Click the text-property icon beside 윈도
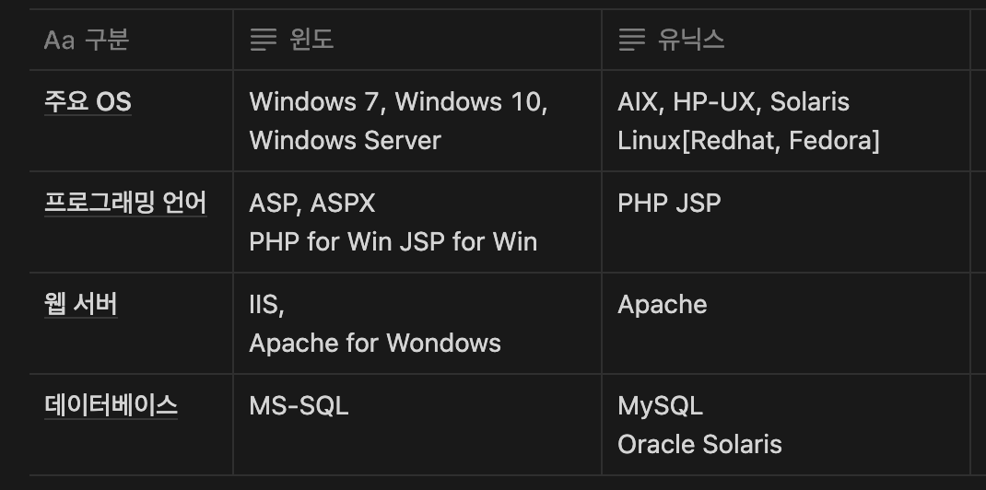Image resolution: width=986 pixels, height=490 pixels. [x=263, y=41]
